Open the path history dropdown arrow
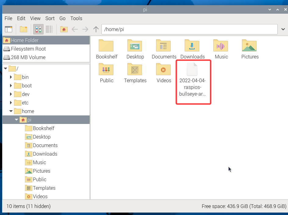The height and width of the screenshot is (215, 288). [283, 29]
